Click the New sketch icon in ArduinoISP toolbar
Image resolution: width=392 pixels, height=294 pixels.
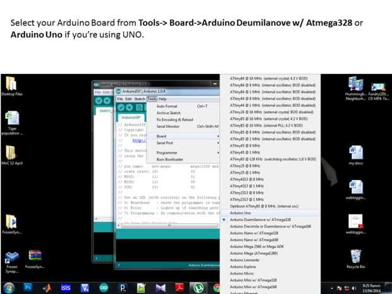click(139, 107)
